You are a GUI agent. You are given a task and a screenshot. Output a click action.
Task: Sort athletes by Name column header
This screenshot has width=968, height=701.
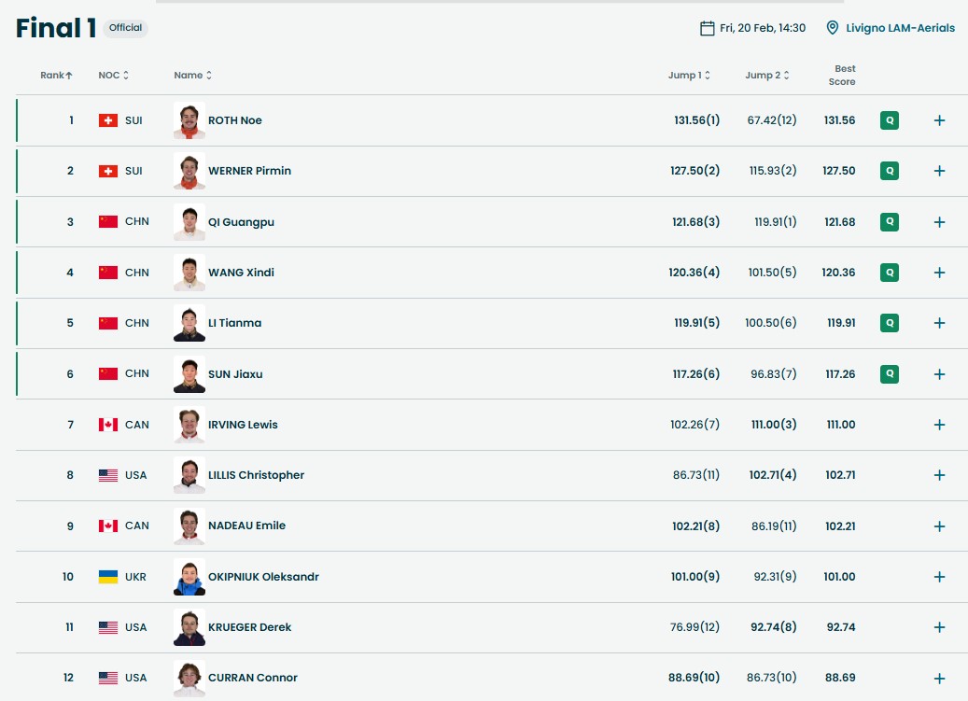click(192, 76)
